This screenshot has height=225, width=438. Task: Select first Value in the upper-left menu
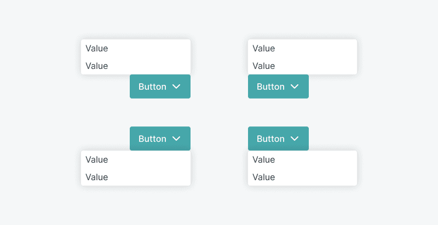pyautogui.click(x=97, y=48)
